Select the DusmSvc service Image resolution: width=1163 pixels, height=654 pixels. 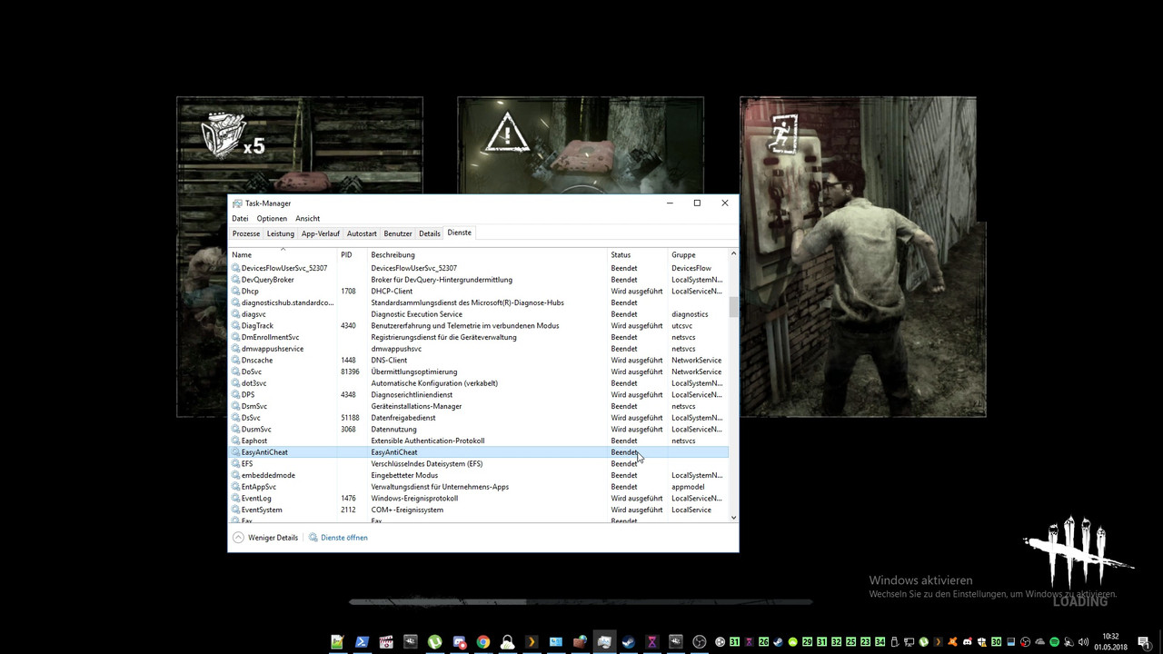point(478,430)
